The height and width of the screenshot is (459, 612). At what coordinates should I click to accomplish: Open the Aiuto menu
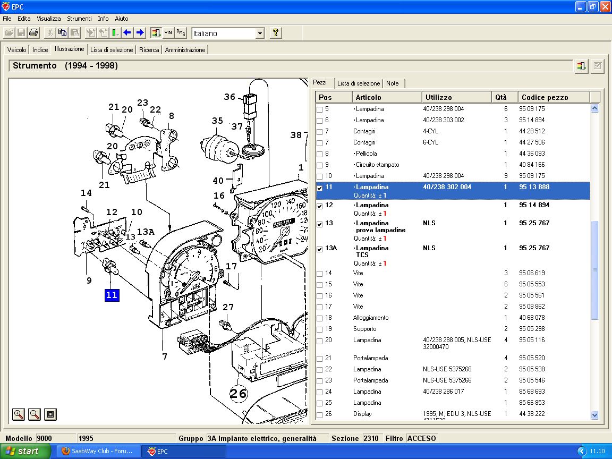click(121, 19)
